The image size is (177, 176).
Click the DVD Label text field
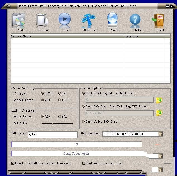coord(53,135)
